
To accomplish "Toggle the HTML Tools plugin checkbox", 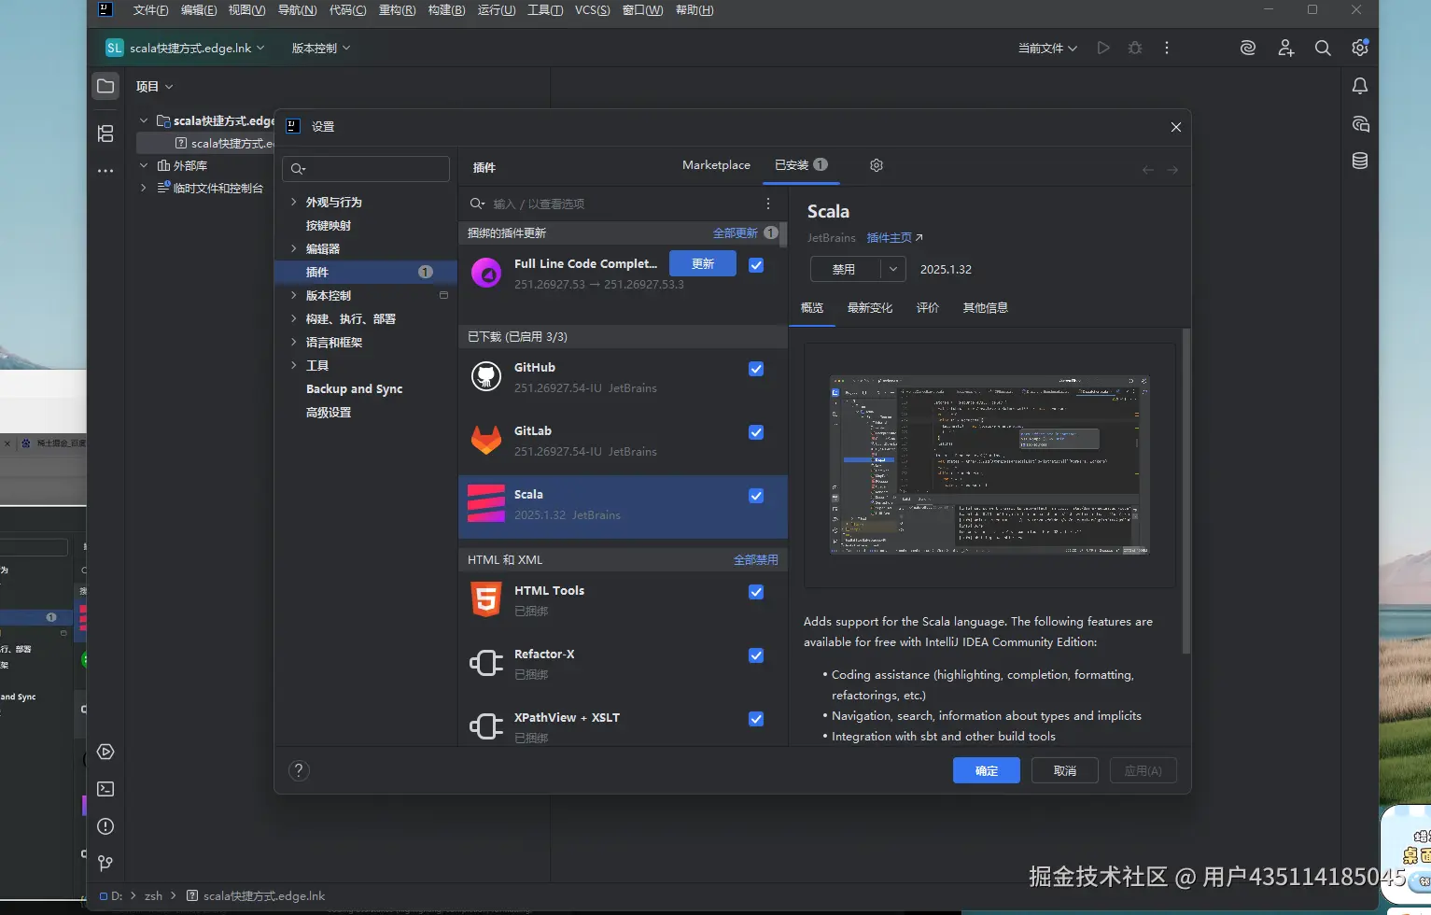I will click(x=756, y=592).
